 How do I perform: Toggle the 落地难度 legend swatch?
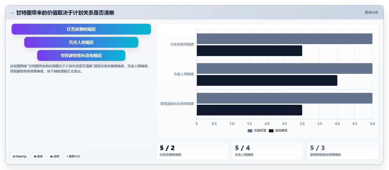click(x=271, y=131)
